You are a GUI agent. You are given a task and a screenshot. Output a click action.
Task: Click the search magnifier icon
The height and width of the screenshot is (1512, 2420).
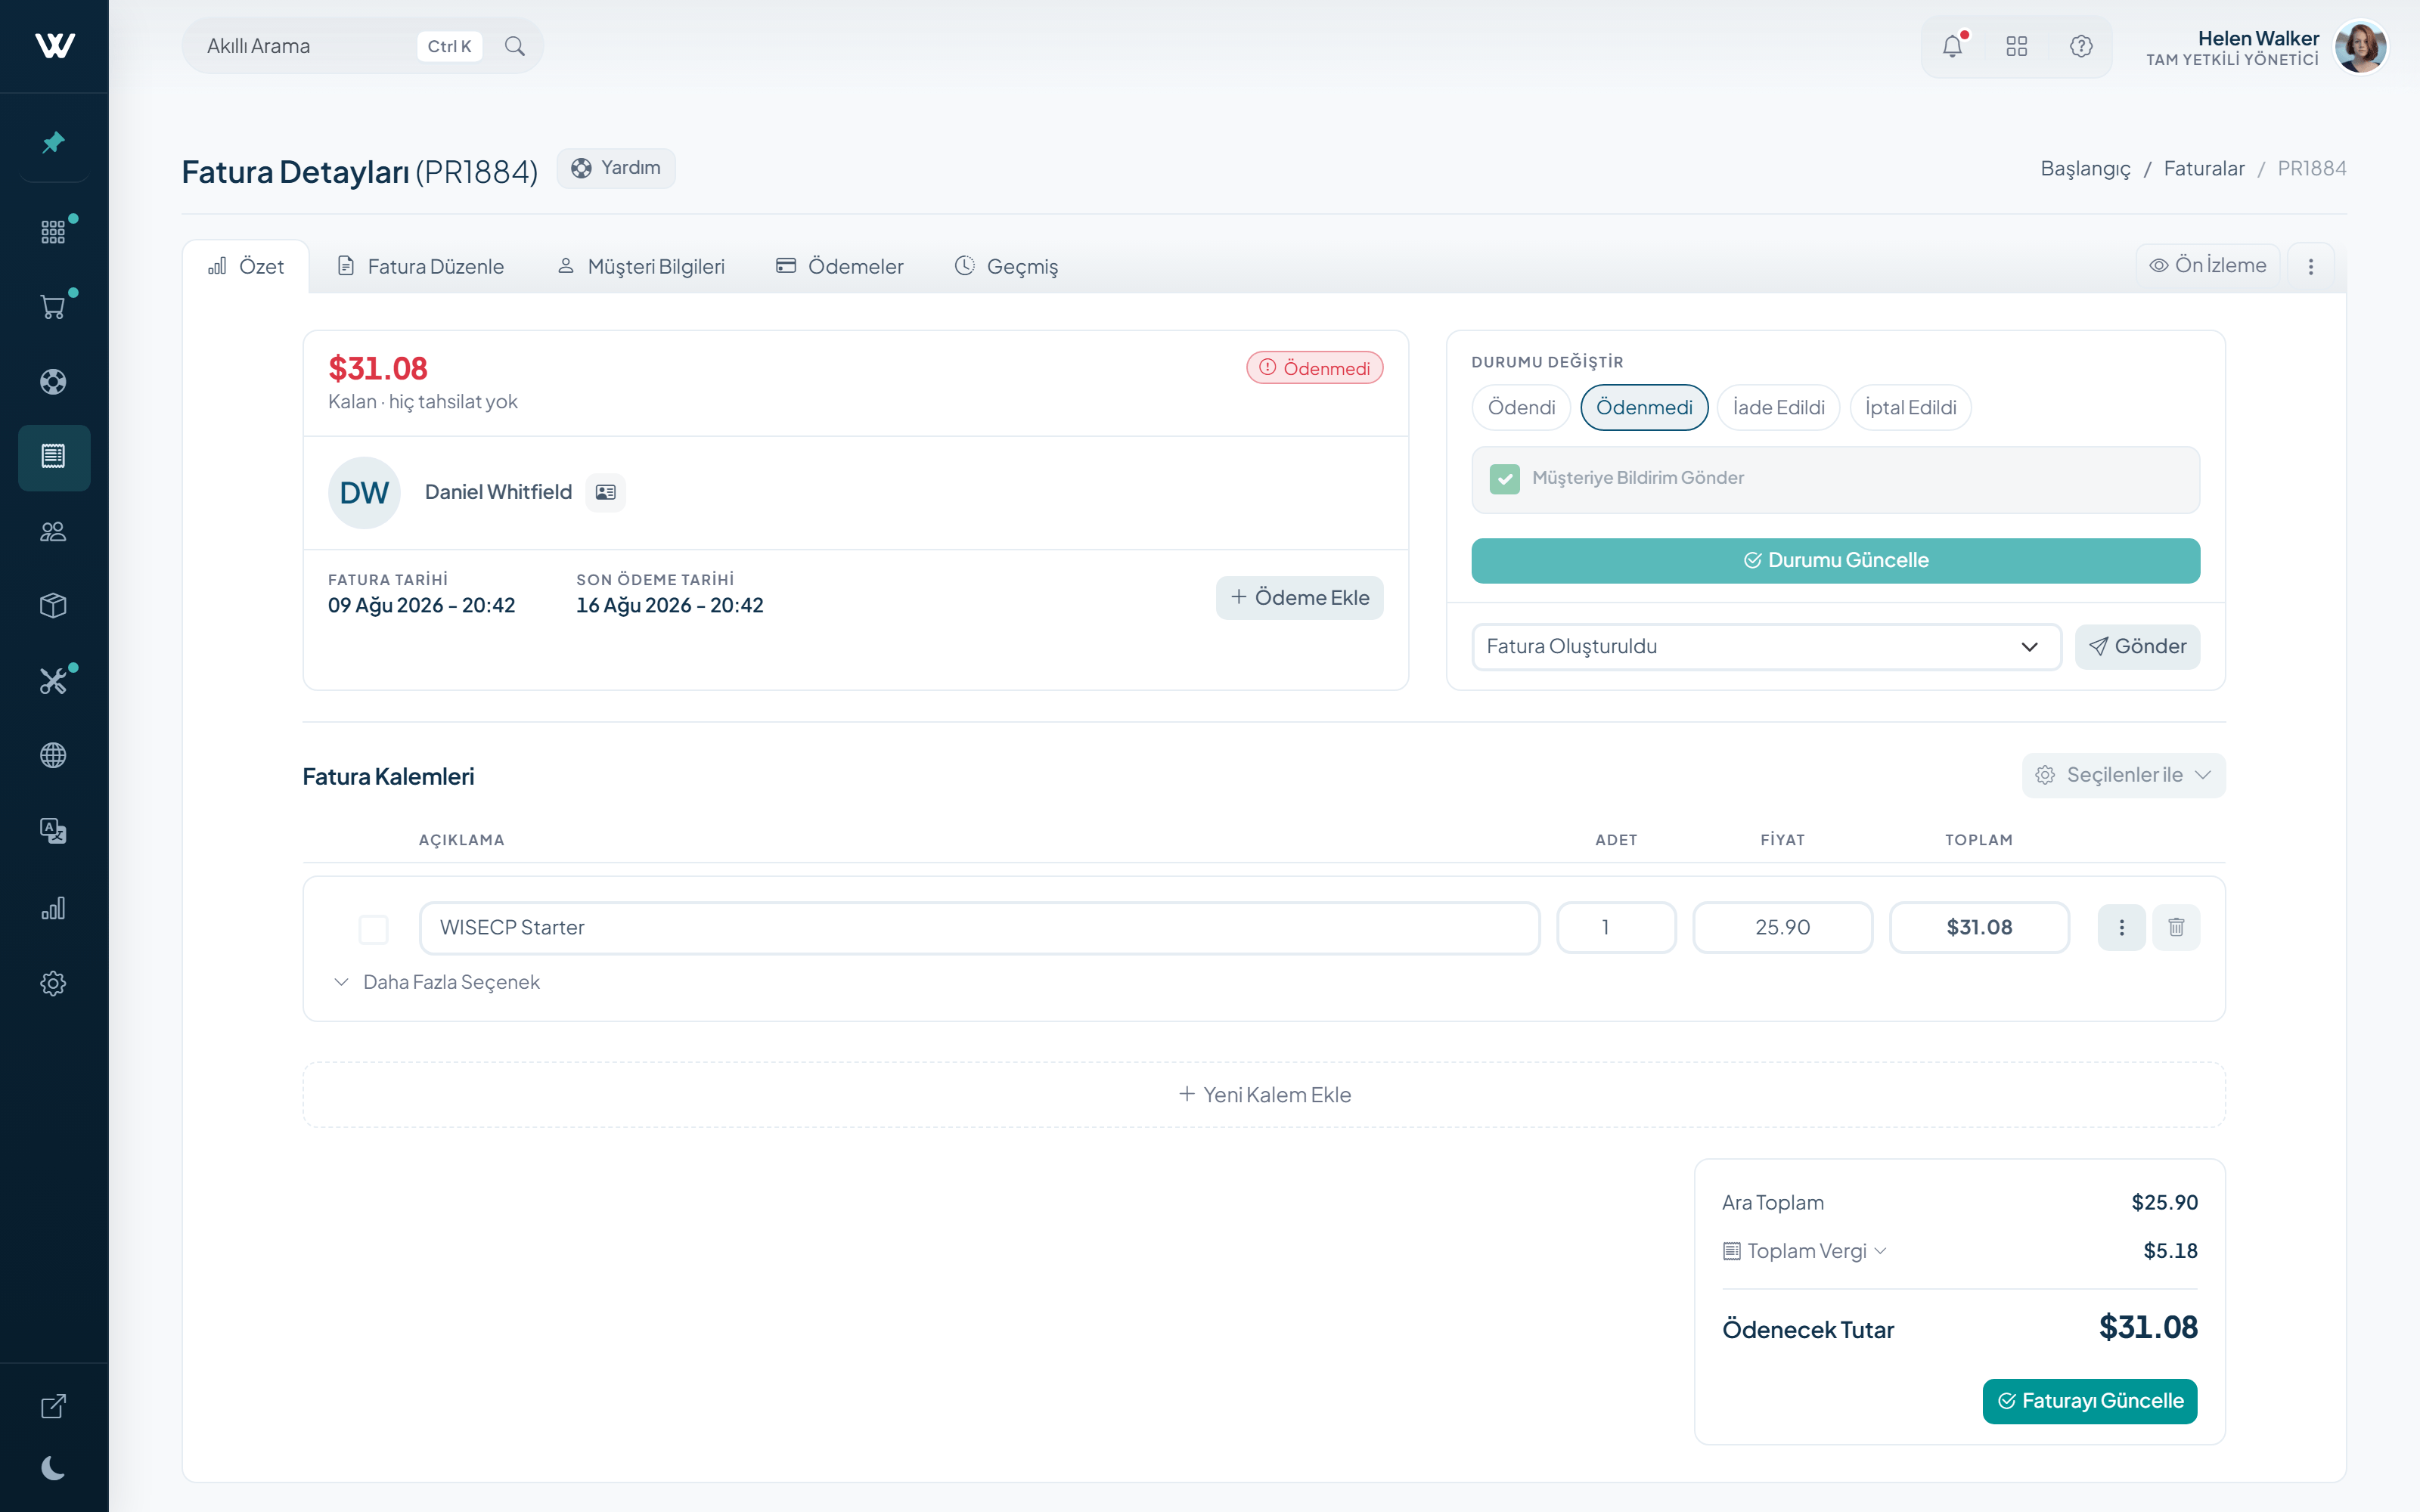click(x=515, y=46)
